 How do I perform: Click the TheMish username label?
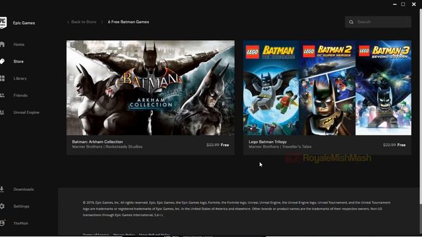click(x=20, y=223)
